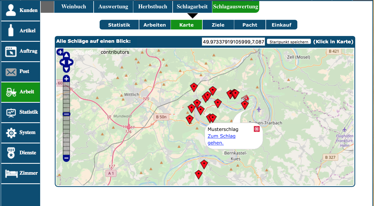Click the Dienste medal icon
This screenshot has height=206, width=374.
(x=11, y=153)
